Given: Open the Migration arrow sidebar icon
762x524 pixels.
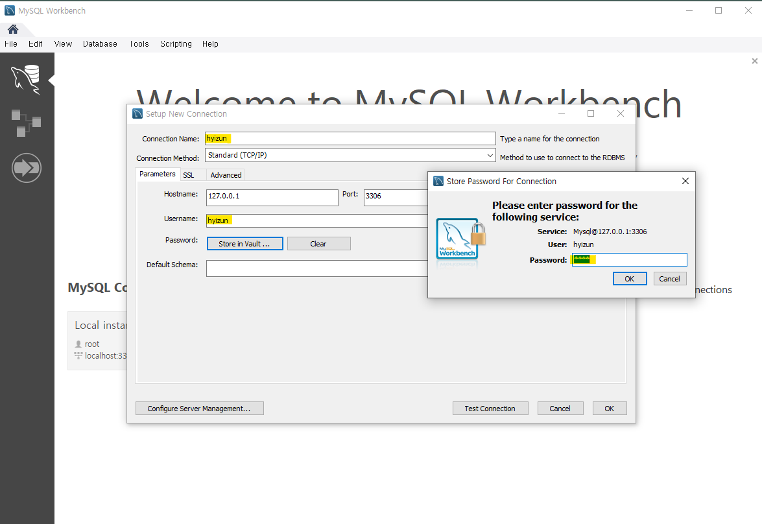Looking at the screenshot, I should [x=26, y=168].
